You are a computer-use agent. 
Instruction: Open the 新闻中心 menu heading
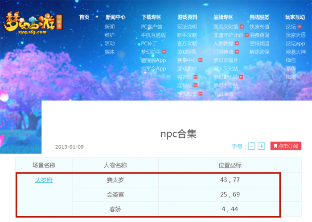click(x=115, y=17)
